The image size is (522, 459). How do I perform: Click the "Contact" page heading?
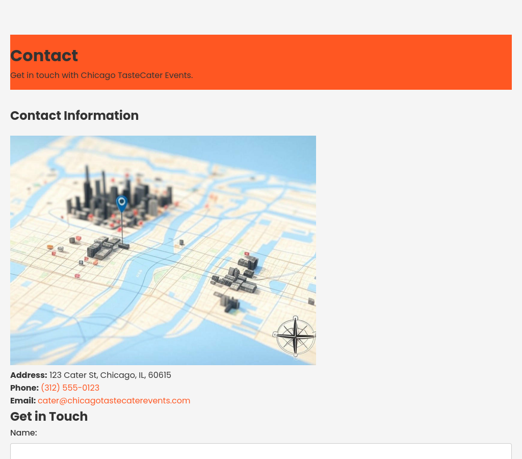click(x=44, y=56)
